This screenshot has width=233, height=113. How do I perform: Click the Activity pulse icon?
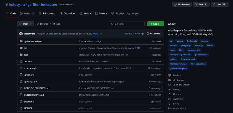click(x=170, y=90)
